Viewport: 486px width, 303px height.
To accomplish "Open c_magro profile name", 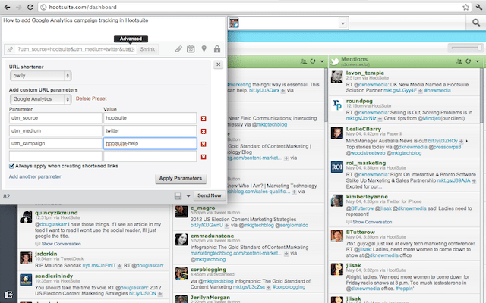I will click(x=203, y=208).
